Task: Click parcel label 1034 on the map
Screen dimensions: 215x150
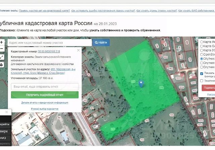Action: 181,87
